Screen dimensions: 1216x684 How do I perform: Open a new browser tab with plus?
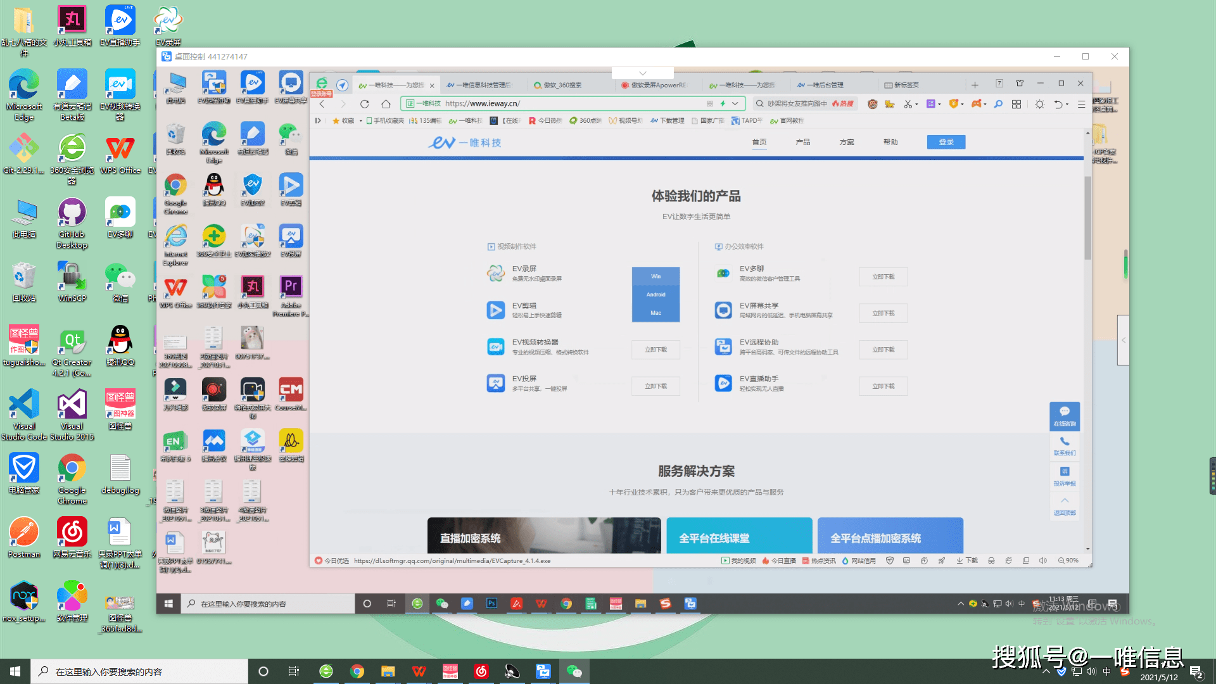[975, 85]
